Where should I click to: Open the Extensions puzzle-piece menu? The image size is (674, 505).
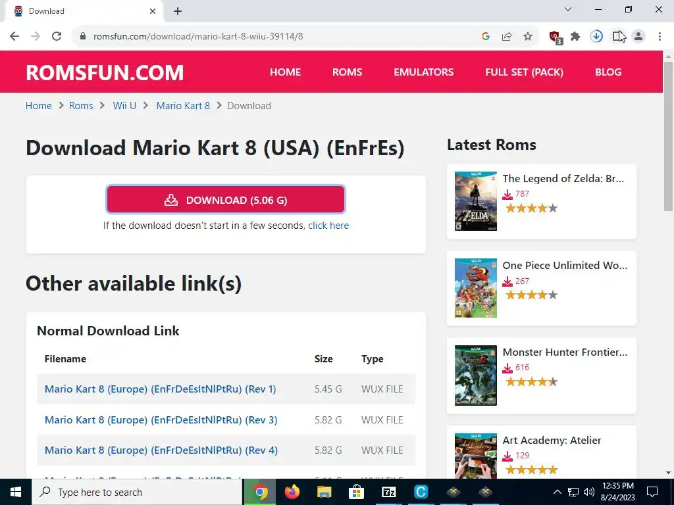(x=575, y=37)
